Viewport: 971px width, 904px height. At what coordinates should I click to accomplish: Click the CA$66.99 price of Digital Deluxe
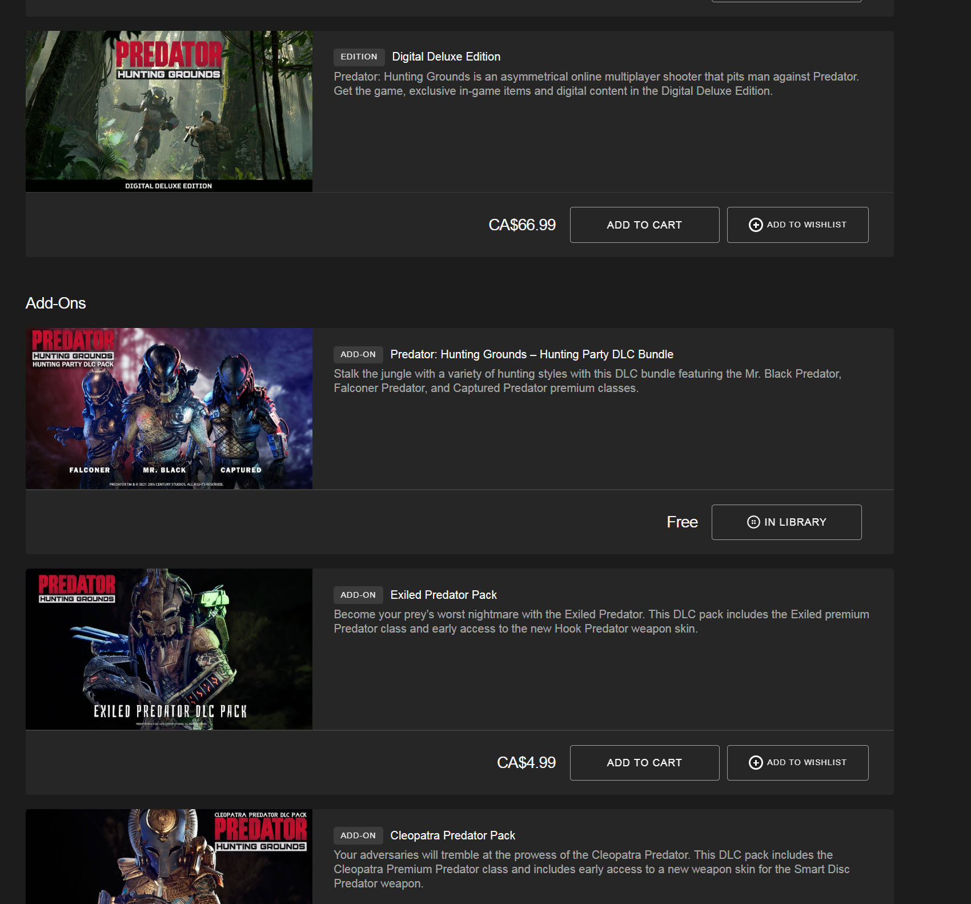coord(521,225)
